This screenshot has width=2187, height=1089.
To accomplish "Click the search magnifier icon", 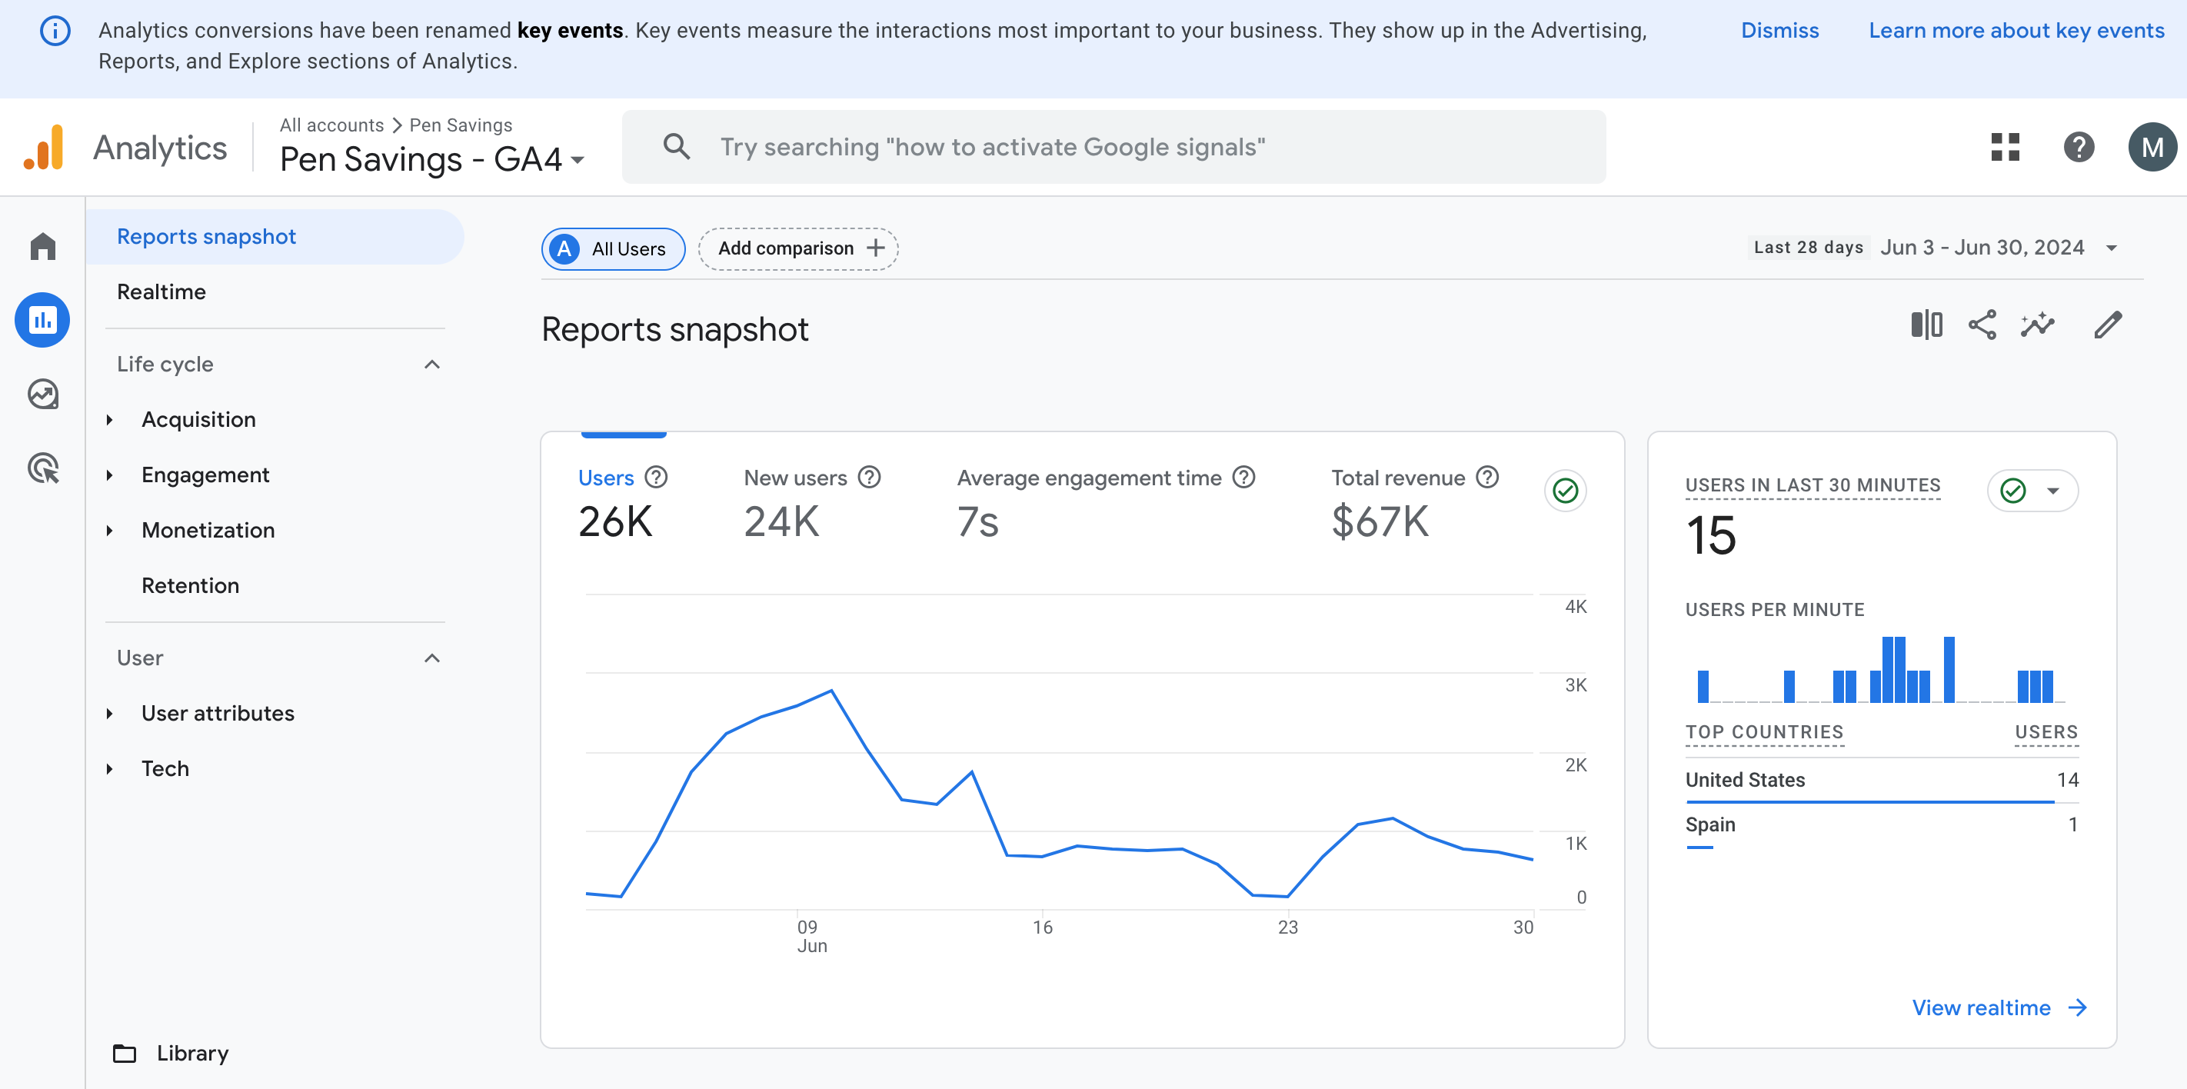I will coord(676,147).
